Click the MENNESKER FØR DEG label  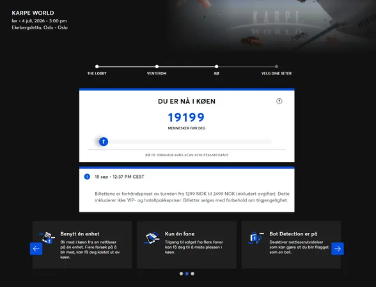187,128
